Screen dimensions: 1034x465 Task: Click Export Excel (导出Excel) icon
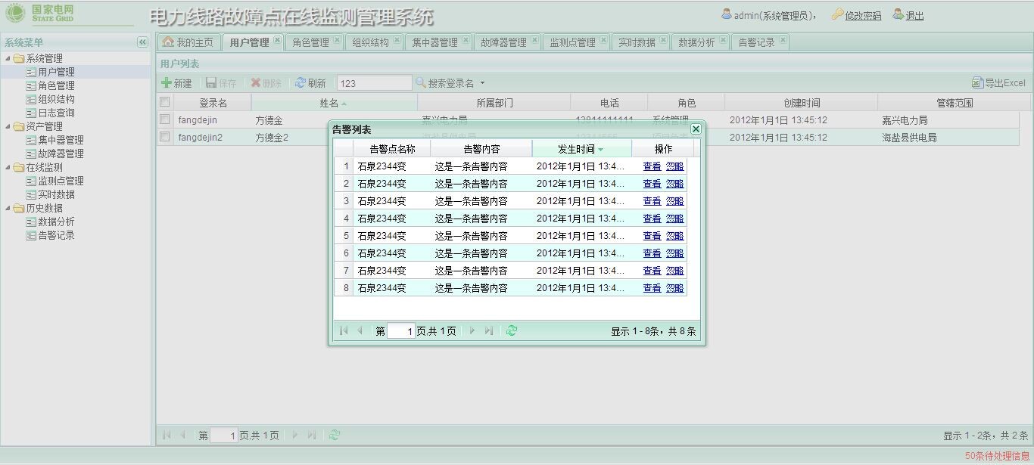[x=977, y=83]
